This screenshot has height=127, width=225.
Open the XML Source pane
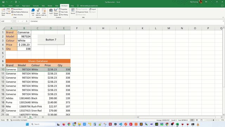pos(73,11)
